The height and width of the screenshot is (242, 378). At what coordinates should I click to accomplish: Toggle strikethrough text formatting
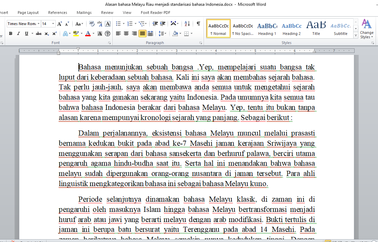click(x=39, y=34)
